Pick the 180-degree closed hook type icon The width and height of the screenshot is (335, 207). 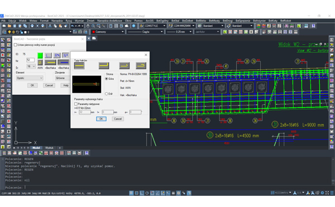tap(141, 66)
